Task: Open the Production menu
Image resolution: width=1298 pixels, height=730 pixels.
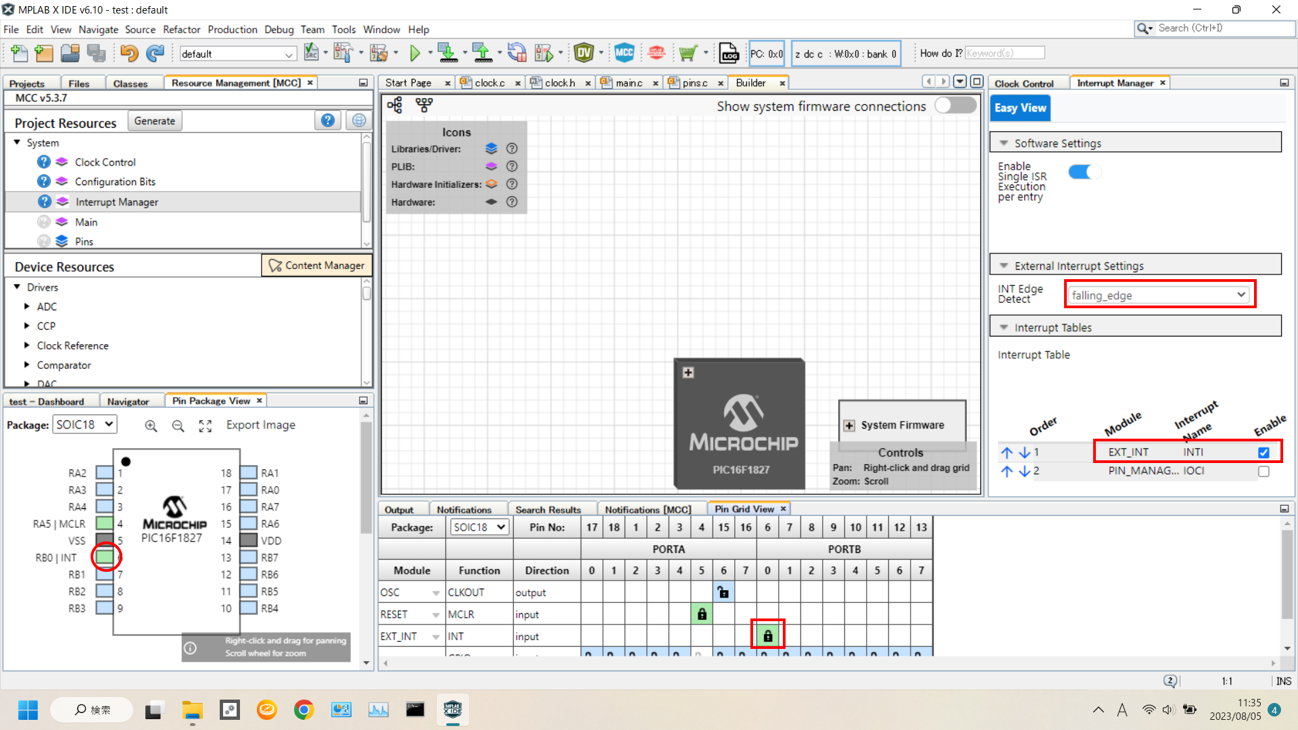Action: 232,30
